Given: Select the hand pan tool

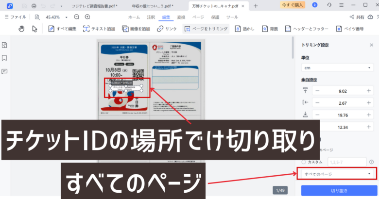Looking at the screenshot, I should point(21,29).
